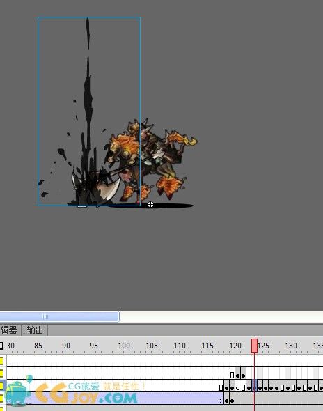The height and width of the screenshot is (411, 323).
Task: Jump to frame 100 on the ruler
Action: 124,346
